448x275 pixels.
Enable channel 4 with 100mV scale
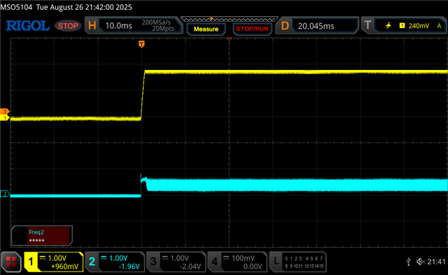237,262
